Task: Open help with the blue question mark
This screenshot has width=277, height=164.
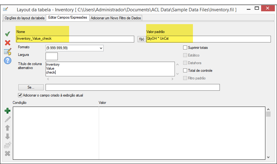Action: coord(8,60)
